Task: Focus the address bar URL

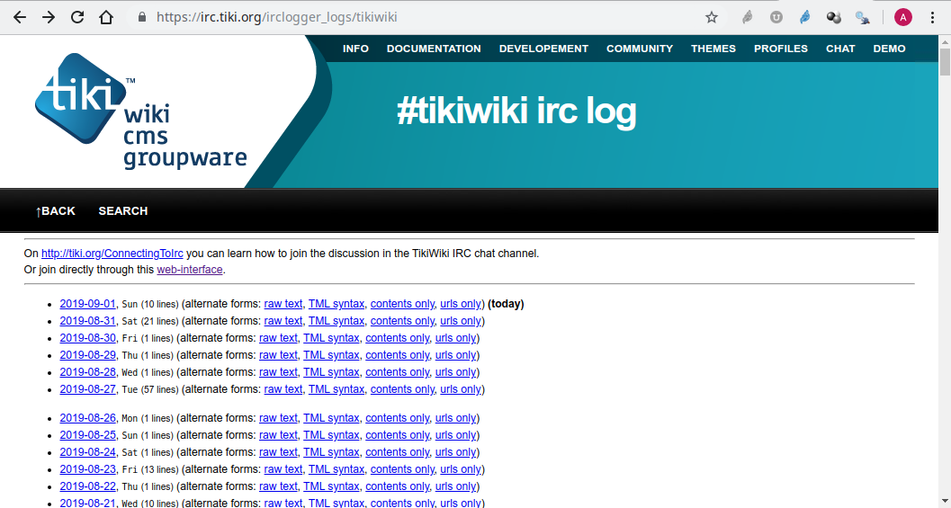Action: [276, 17]
